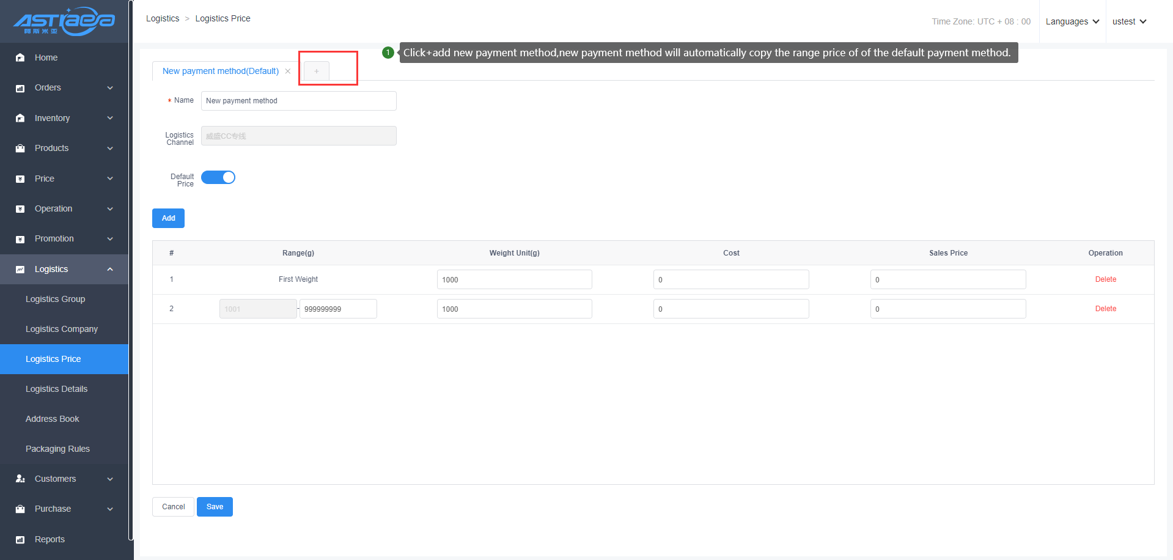Click the Name input field
The image size is (1173, 560).
(x=298, y=101)
